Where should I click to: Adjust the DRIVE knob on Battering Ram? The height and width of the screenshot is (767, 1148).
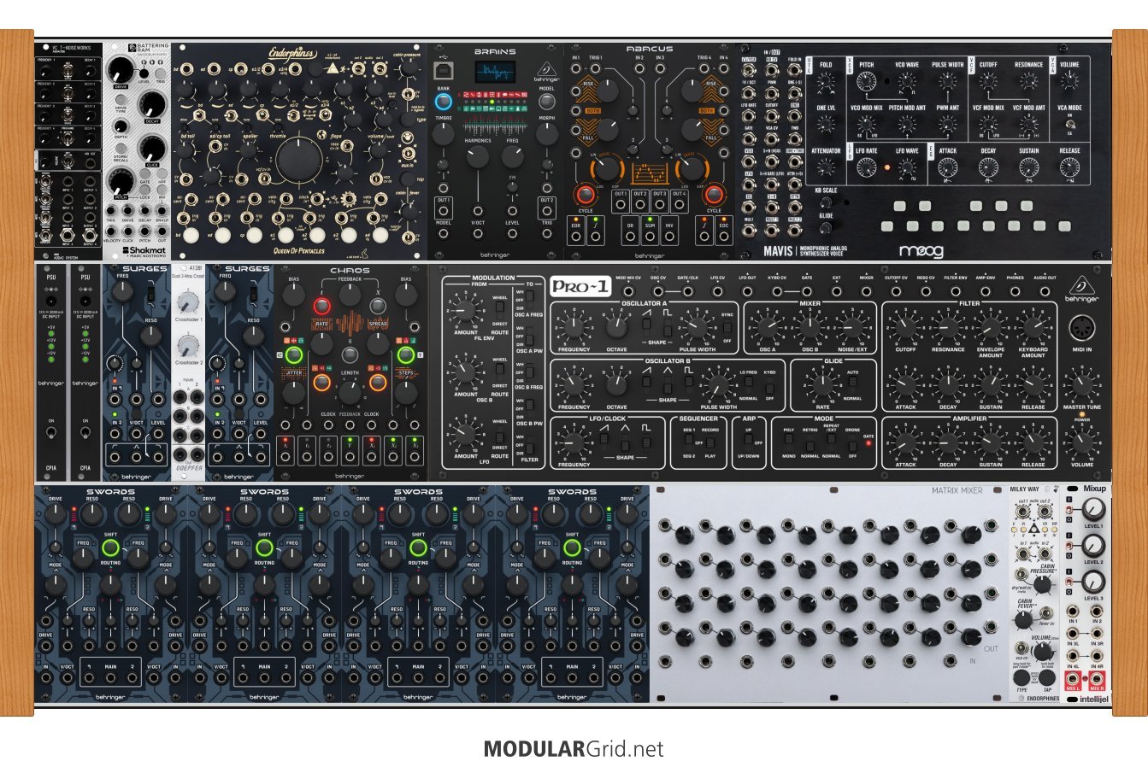coord(121,69)
